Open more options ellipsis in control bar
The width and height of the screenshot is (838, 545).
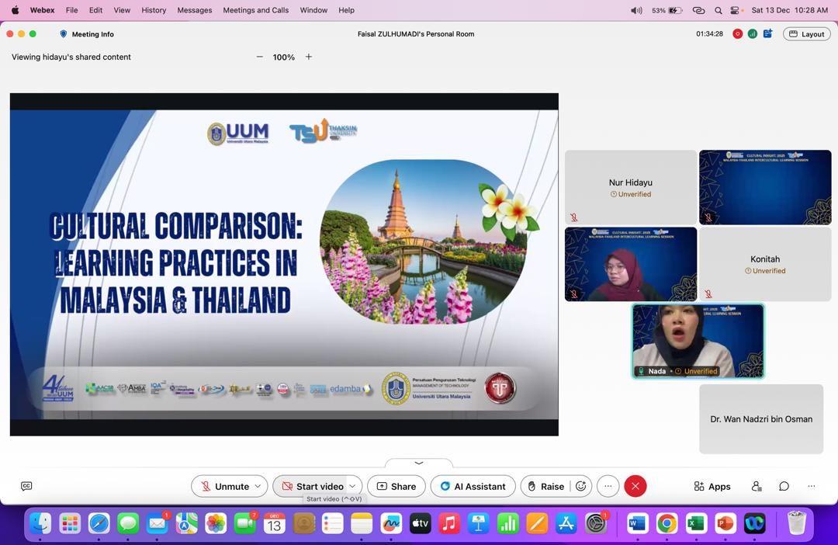(608, 486)
